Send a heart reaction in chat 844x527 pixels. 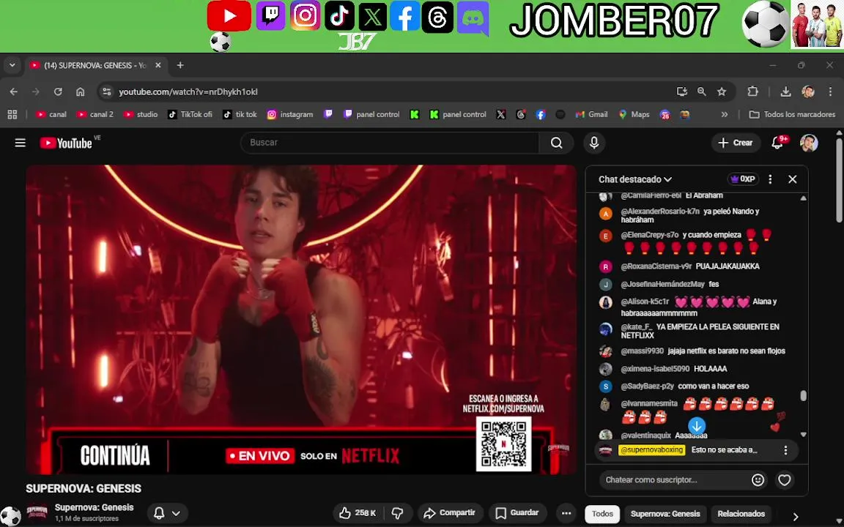click(784, 479)
